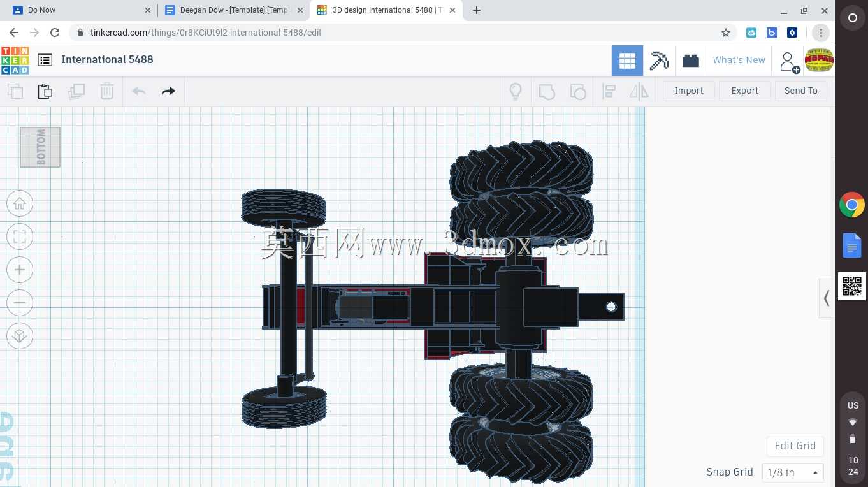Click the Align tool
Viewport: 868px width, 487px height.
[609, 91]
